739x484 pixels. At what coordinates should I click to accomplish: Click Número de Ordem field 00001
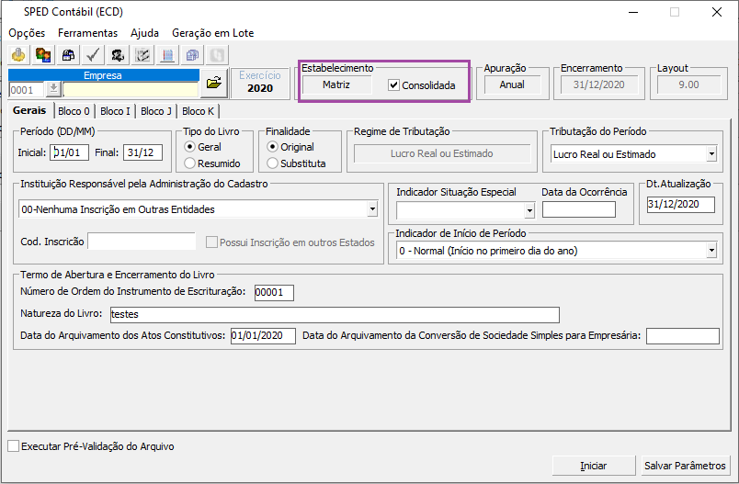[274, 292]
